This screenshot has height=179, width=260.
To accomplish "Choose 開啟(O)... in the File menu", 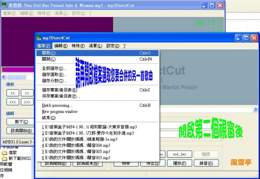I will coord(97,53).
